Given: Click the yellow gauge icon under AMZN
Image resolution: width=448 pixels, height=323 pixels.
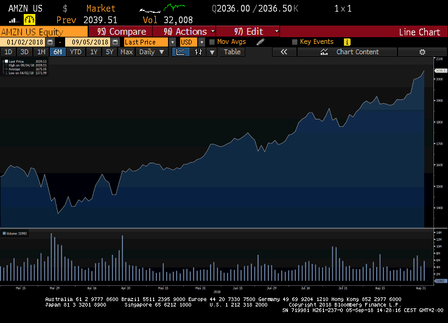Looking at the screenshot, I should coord(29,20).
